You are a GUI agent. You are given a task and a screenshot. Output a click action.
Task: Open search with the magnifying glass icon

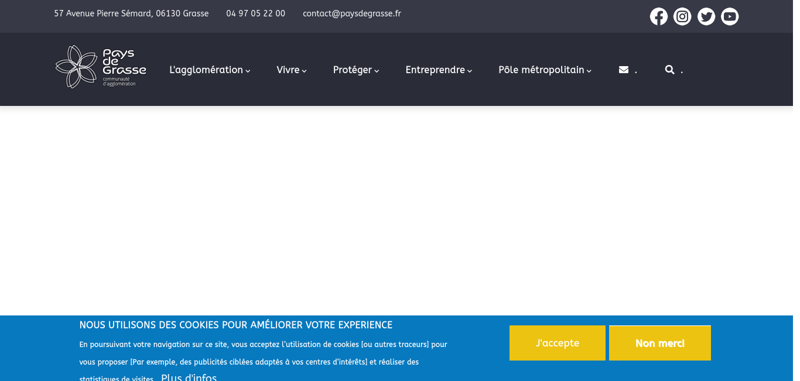[670, 70]
